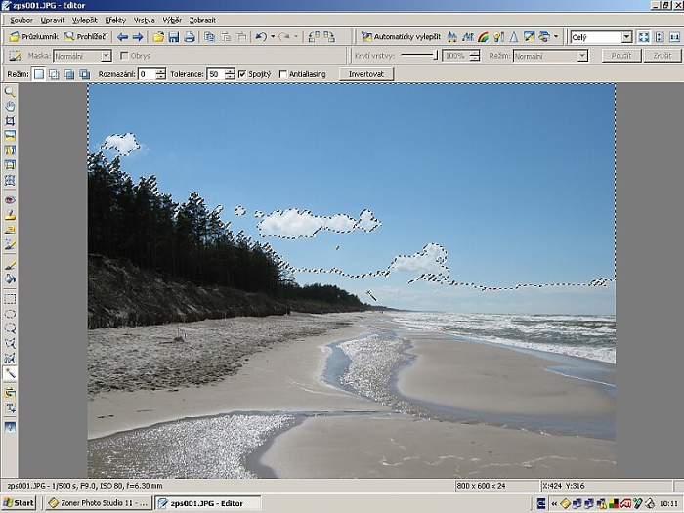Open the Celý zoom dropdown

[626, 37]
